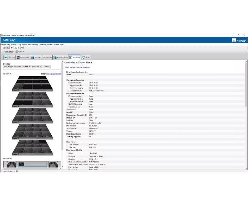
Task: Click the fourth toolbar icon in the toolbar row
Action: (x=15, y=48)
